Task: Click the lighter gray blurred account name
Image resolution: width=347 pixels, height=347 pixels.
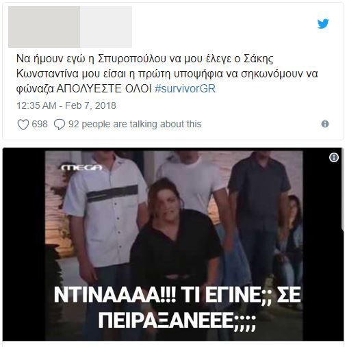Action: coord(106,27)
